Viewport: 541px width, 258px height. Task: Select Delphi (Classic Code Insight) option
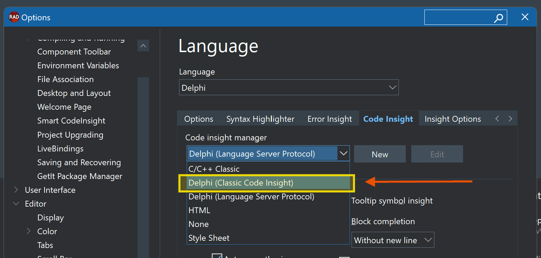268,183
